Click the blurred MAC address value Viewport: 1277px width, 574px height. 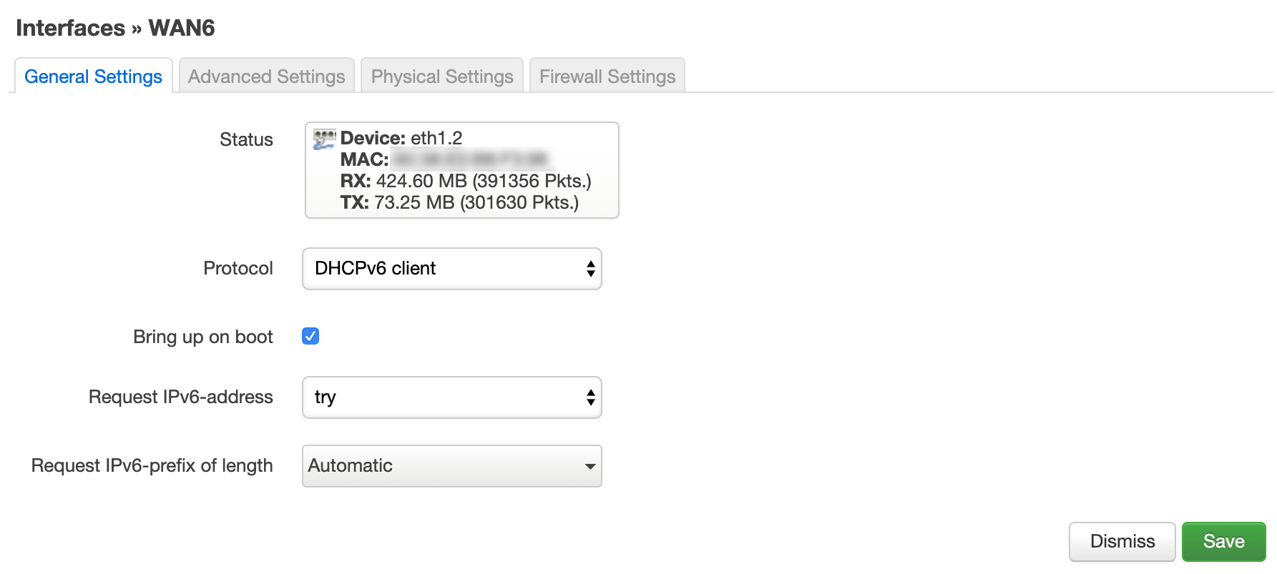471,159
